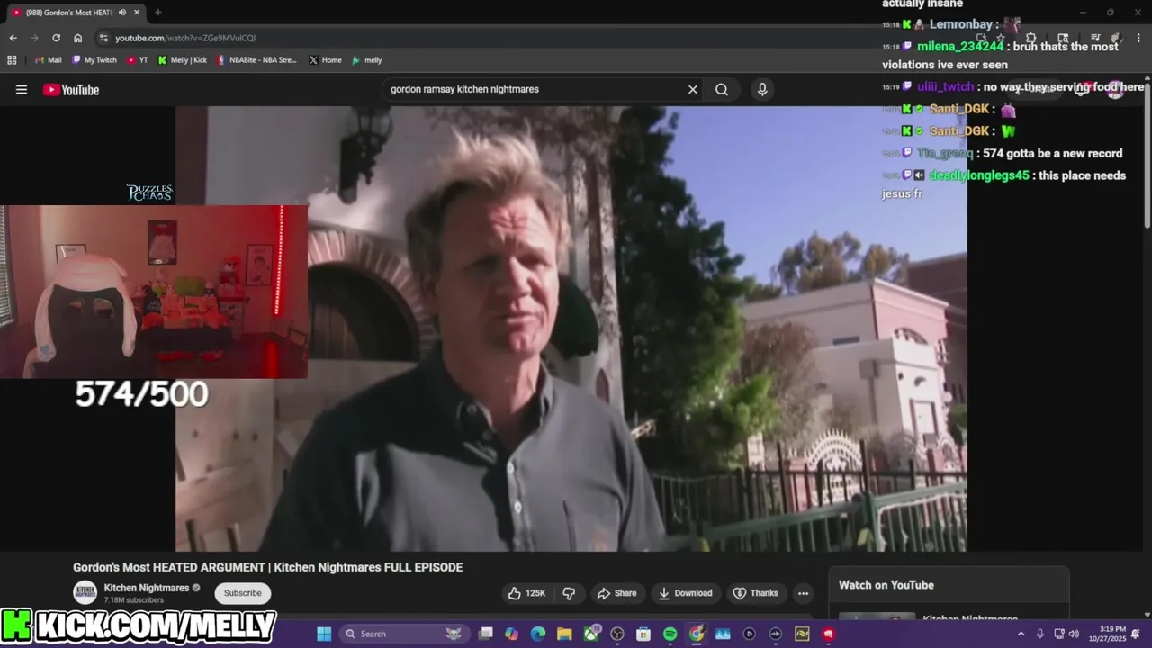Go back with the browser back arrow
Image resolution: width=1152 pixels, height=648 pixels.
pos(13,38)
